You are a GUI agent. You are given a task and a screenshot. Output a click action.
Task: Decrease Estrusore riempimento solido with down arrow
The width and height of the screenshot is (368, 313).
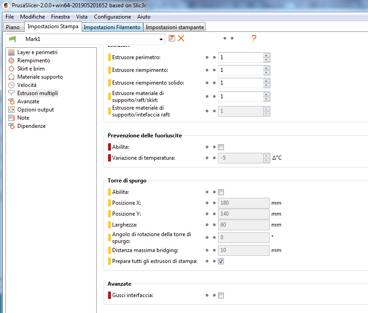tap(266, 85)
